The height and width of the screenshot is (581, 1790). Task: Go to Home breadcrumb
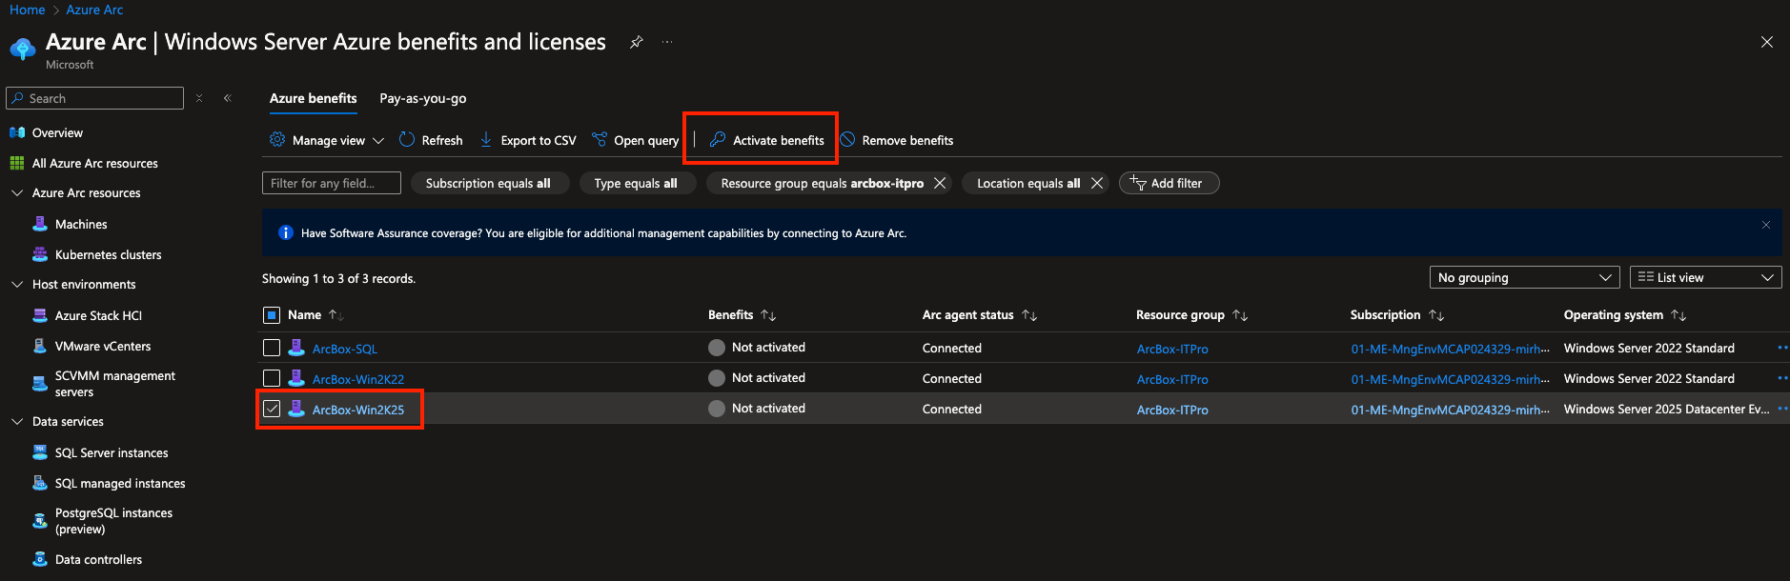point(27,10)
